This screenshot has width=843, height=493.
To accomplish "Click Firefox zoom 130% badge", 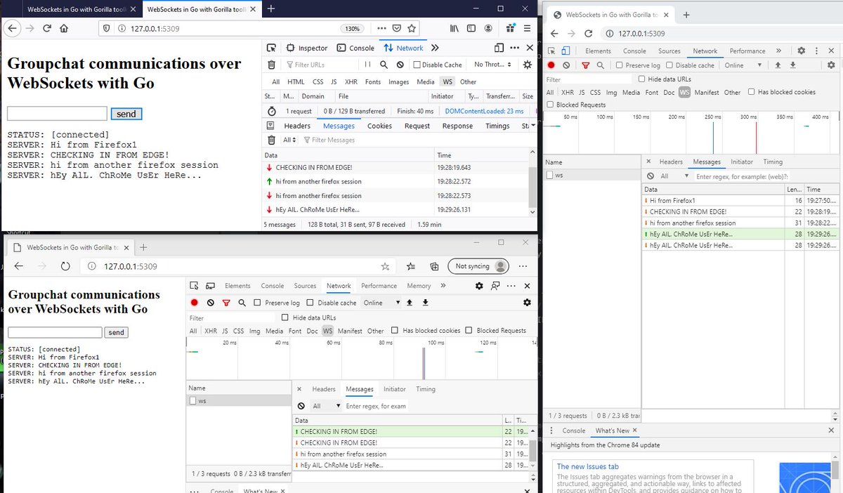I will tap(352, 28).
